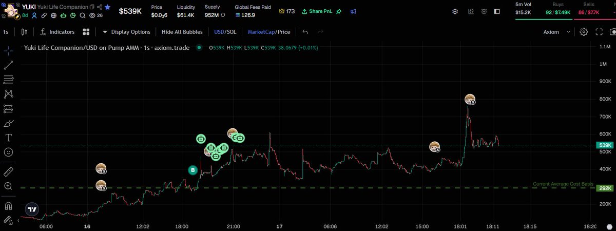This screenshot has width=616, height=231.
Task: Open the Fibonacci retracement tool
Action: point(8,80)
